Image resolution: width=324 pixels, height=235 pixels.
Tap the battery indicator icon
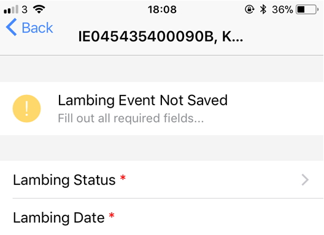click(x=307, y=9)
